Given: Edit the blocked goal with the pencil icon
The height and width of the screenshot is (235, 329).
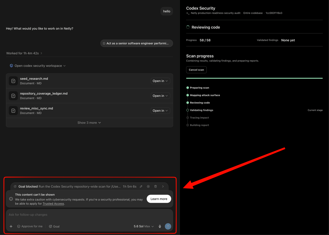Looking at the screenshot, I should coord(141,186).
